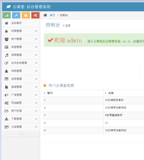144x160 pixels.
Task: Click the 控制台 page heading
Action: [53, 25]
